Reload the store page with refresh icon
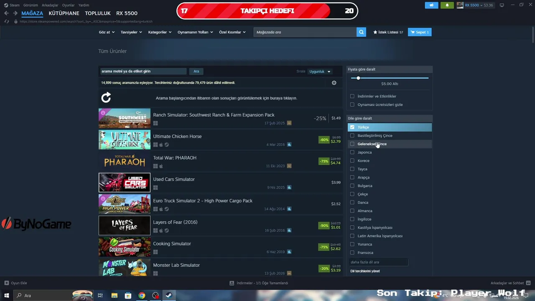 (x=7, y=21)
